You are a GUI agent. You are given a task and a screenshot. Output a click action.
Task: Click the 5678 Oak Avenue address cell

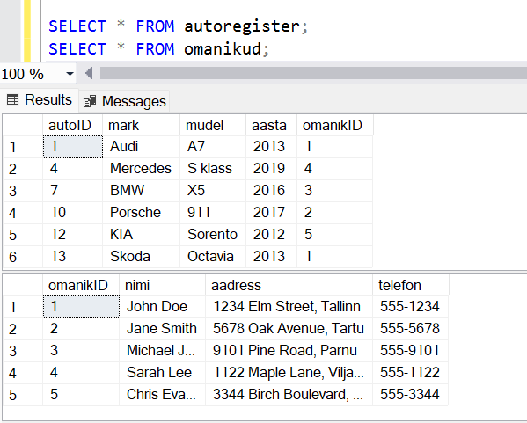click(289, 329)
